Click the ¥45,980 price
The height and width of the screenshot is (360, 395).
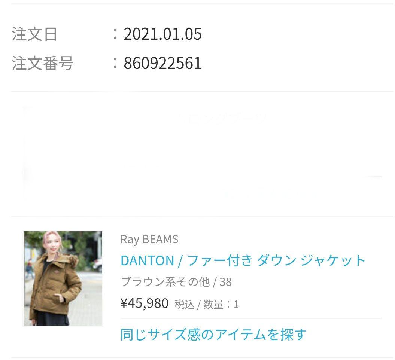point(145,303)
